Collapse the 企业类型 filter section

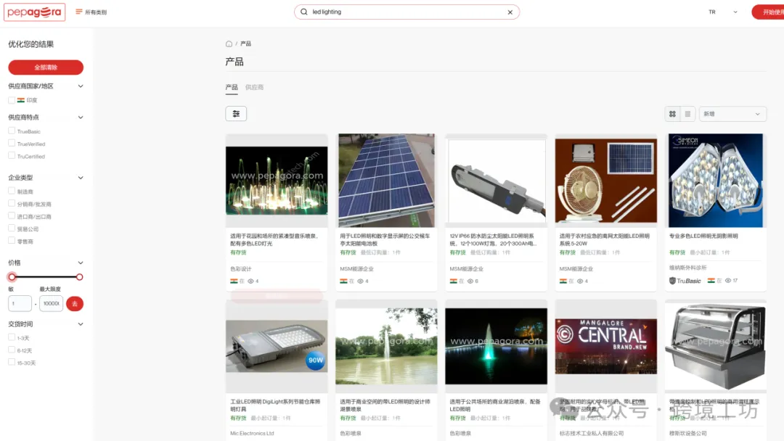(81, 178)
